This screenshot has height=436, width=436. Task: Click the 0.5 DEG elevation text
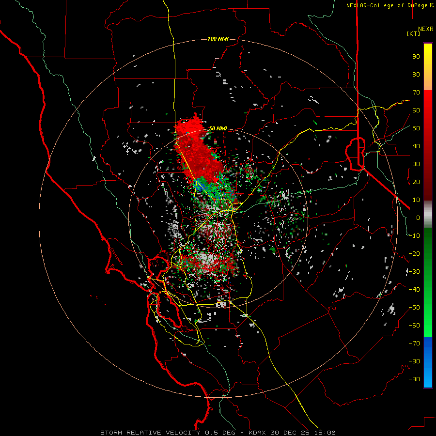(x=220, y=433)
